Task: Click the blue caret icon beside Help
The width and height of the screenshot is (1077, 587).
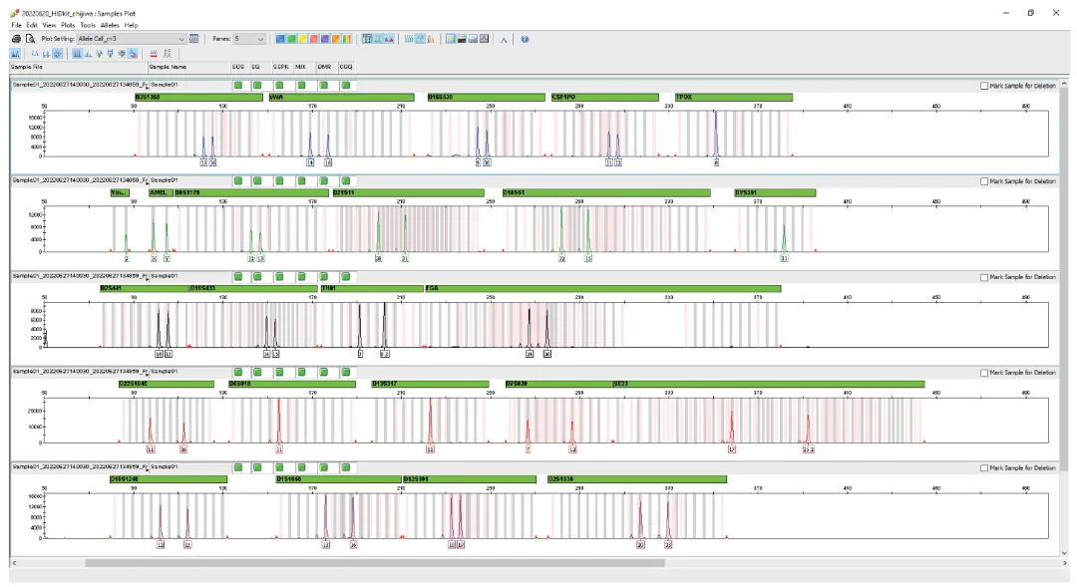Action: (504, 40)
